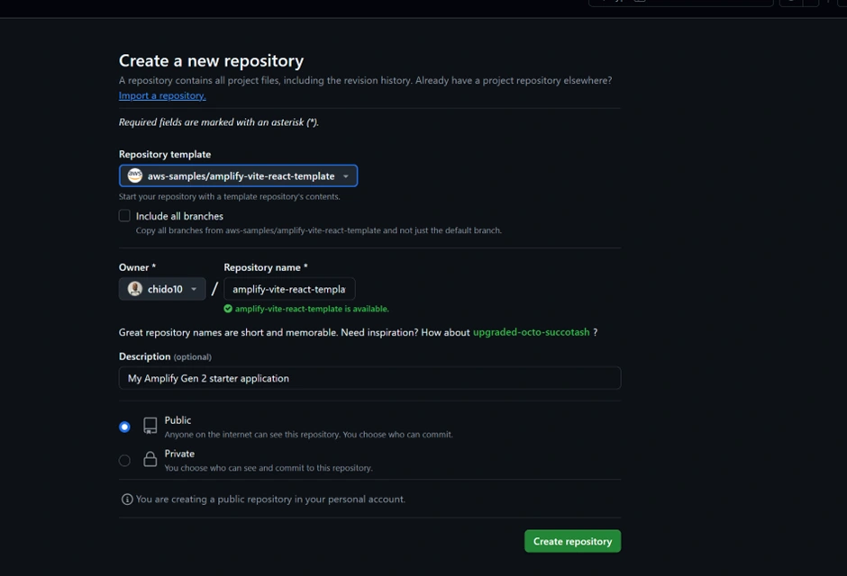The height and width of the screenshot is (576, 847).
Task: Click the Public option label text
Action: click(178, 420)
